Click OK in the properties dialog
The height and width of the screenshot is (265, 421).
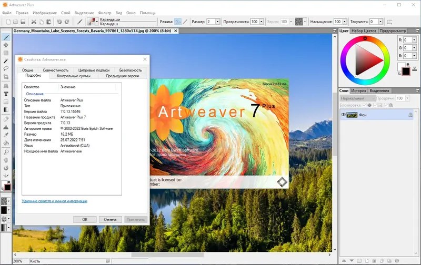coord(85,219)
